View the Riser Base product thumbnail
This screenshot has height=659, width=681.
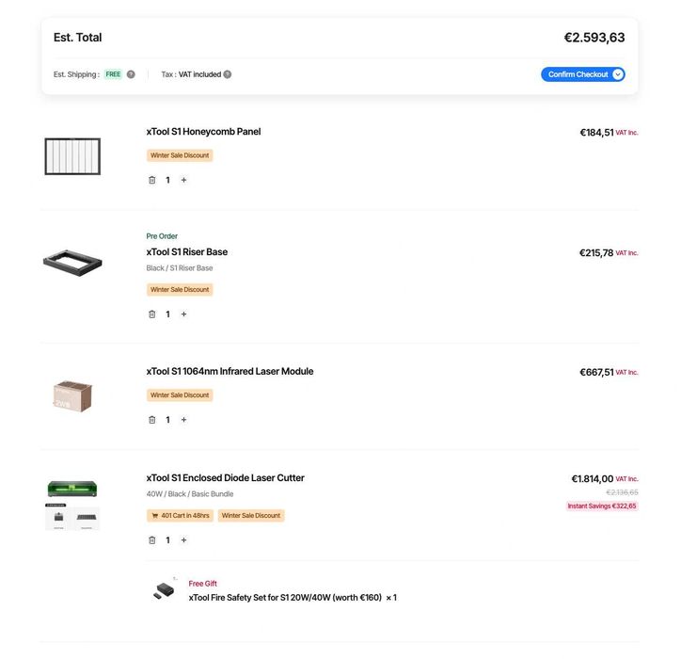[x=72, y=263]
